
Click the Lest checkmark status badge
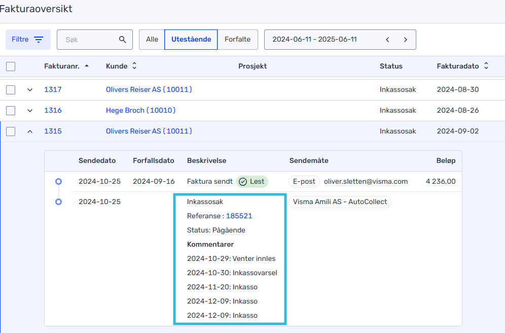(252, 181)
